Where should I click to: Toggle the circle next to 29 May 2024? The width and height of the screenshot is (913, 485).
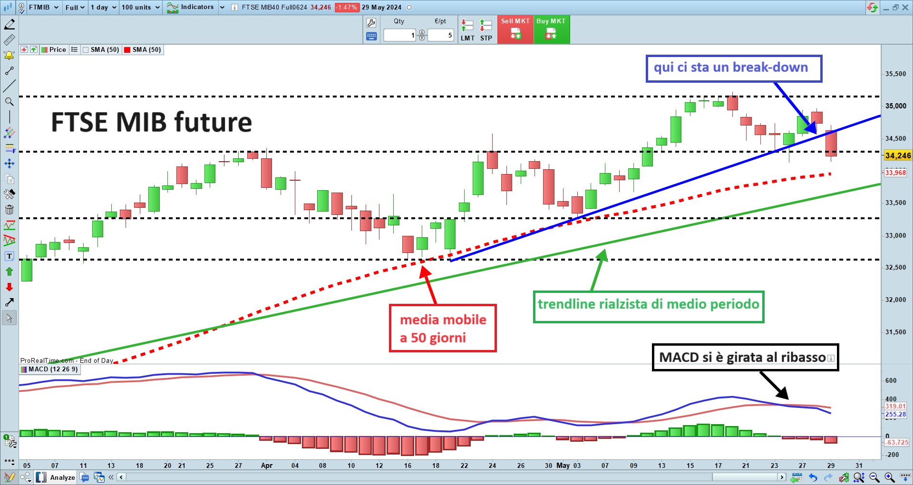pos(409,8)
